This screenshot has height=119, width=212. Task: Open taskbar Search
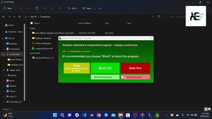(62, 115)
